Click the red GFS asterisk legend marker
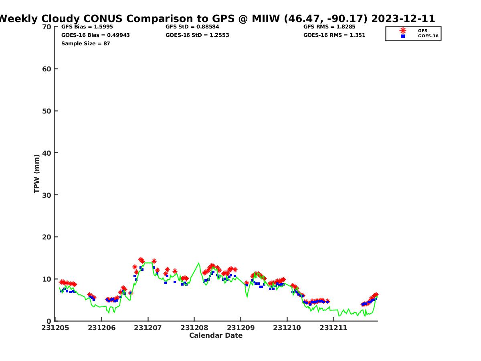Image resolution: width=481 pixels, height=361 pixels. click(403, 30)
